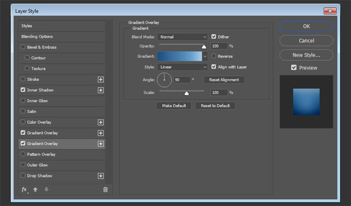The image size is (351, 206).
Task: Add another Color Overlay with plus icon
Action: (x=101, y=122)
